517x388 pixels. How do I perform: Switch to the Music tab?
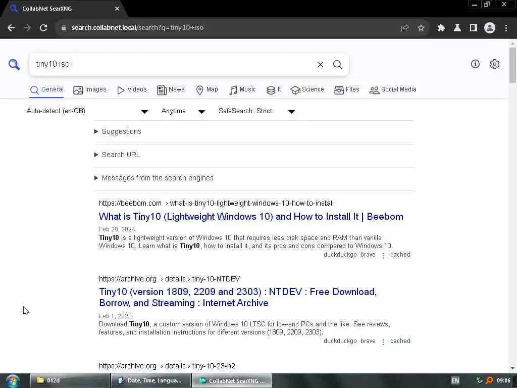tap(242, 90)
